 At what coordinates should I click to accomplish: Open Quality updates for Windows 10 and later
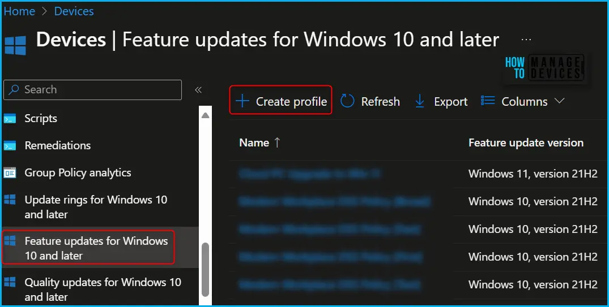click(103, 289)
